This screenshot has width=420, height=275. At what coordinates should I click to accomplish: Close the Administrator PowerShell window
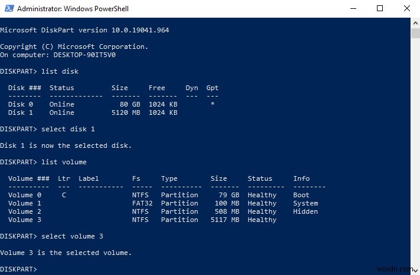pos(406,9)
